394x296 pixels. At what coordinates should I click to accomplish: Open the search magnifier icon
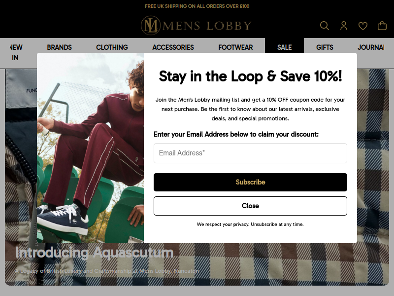(x=325, y=26)
